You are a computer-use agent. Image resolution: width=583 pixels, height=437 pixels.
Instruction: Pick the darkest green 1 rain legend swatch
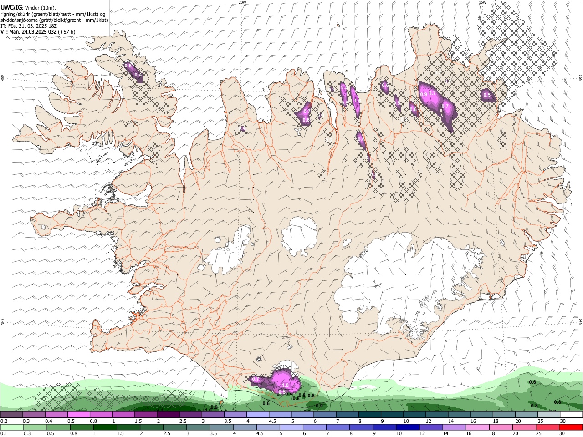tap(105, 427)
